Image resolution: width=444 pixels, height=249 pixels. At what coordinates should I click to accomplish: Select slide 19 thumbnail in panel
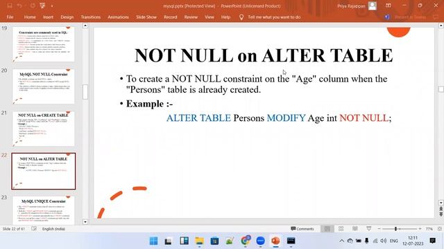[x=43, y=44]
